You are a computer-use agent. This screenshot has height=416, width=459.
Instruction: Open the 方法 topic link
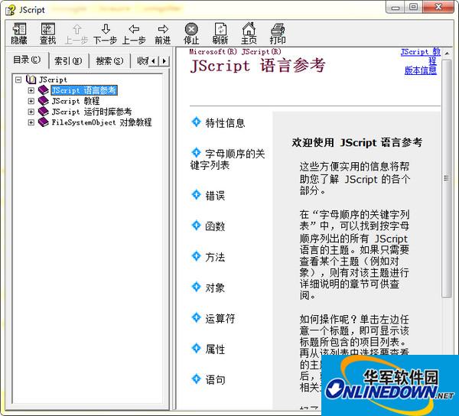click(x=215, y=257)
